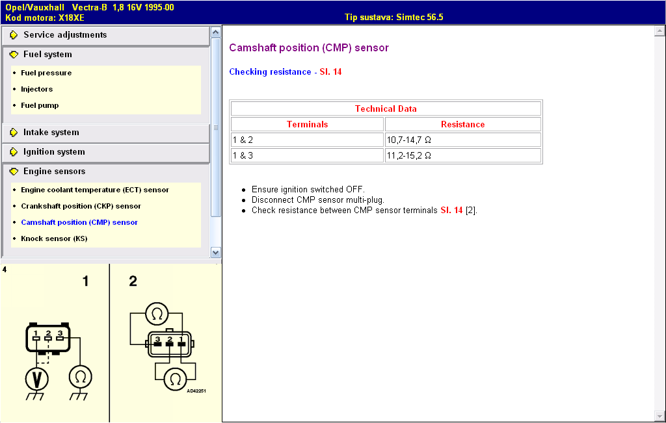Viewport: 666px width, 423px height.
Task: Click the voltmeter V symbol in diagram 1
Action: click(x=36, y=379)
